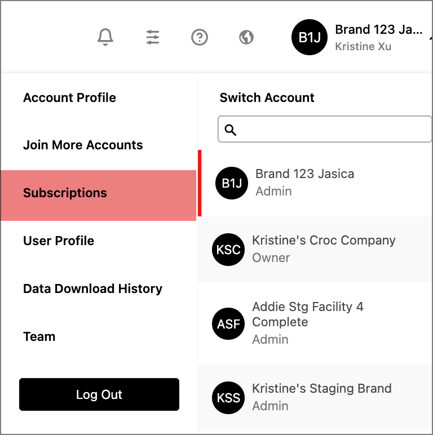Image resolution: width=433 pixels, height=435 pixels.
Task: Click the KSS account avatar
Action: 228,398
